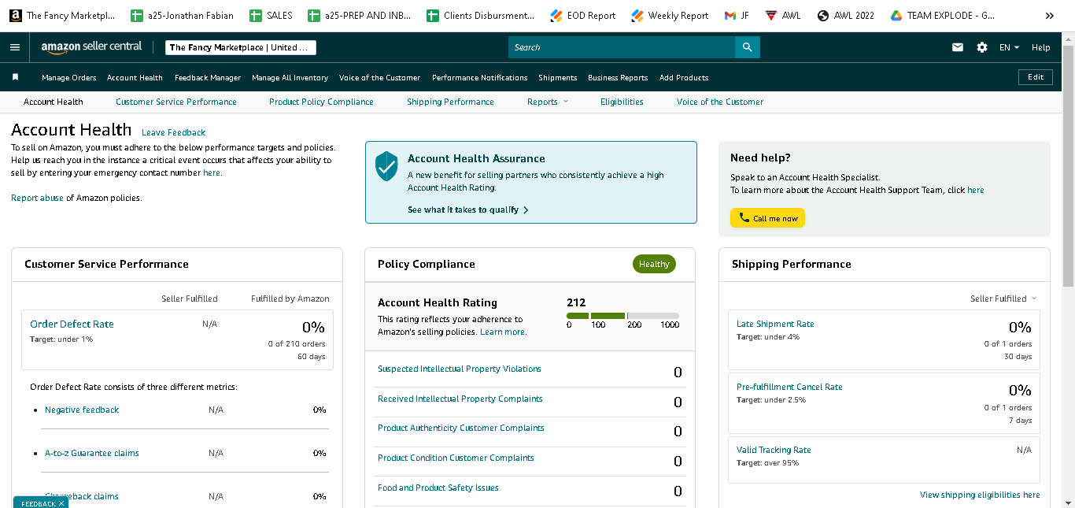
Task: Close the Feedback tab with X
Action: click(61, 503)
